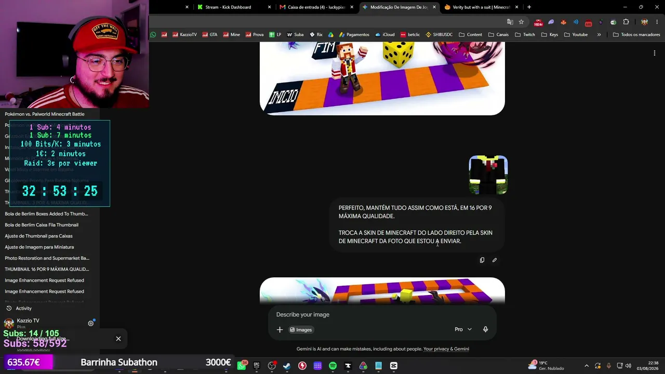Open the attached Minecraft skin thumbnail
The image size is (665, 374).
[x=488, y=175]
